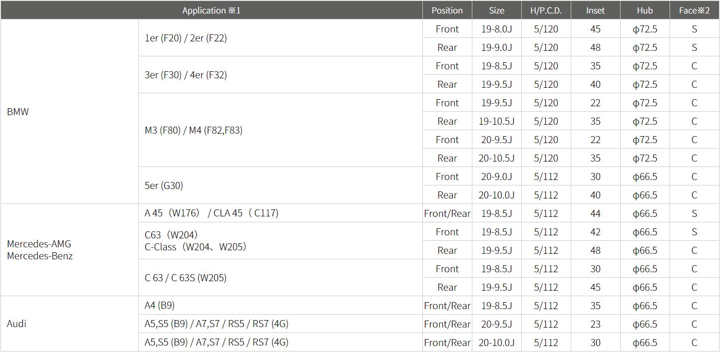Select the inset value 44 cell
The width and height of the screenshot is (720, 352).
click(x=595, y=213)
